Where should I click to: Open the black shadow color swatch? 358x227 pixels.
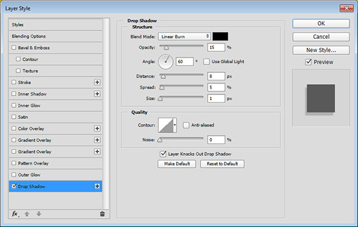(220, 36)
